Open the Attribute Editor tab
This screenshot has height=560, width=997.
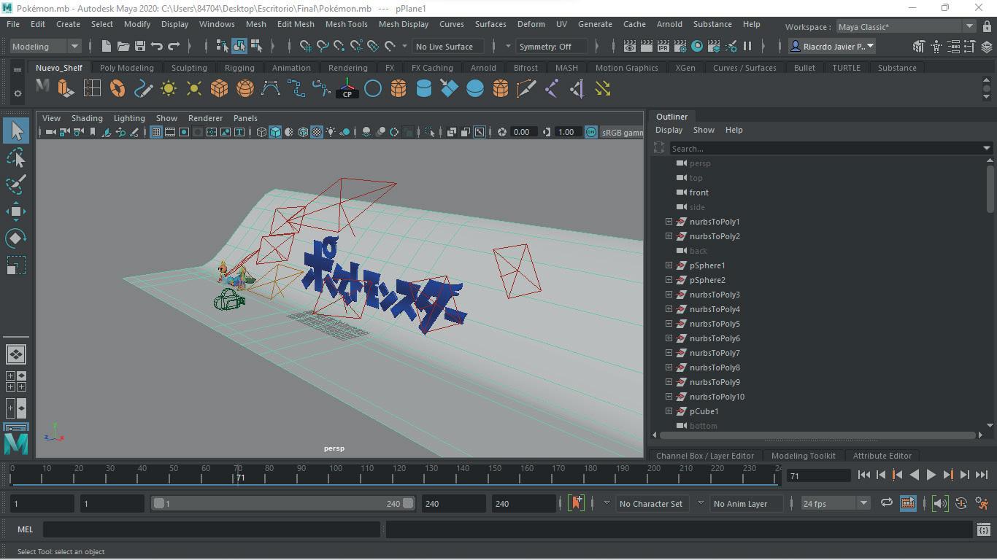[882, 456]
